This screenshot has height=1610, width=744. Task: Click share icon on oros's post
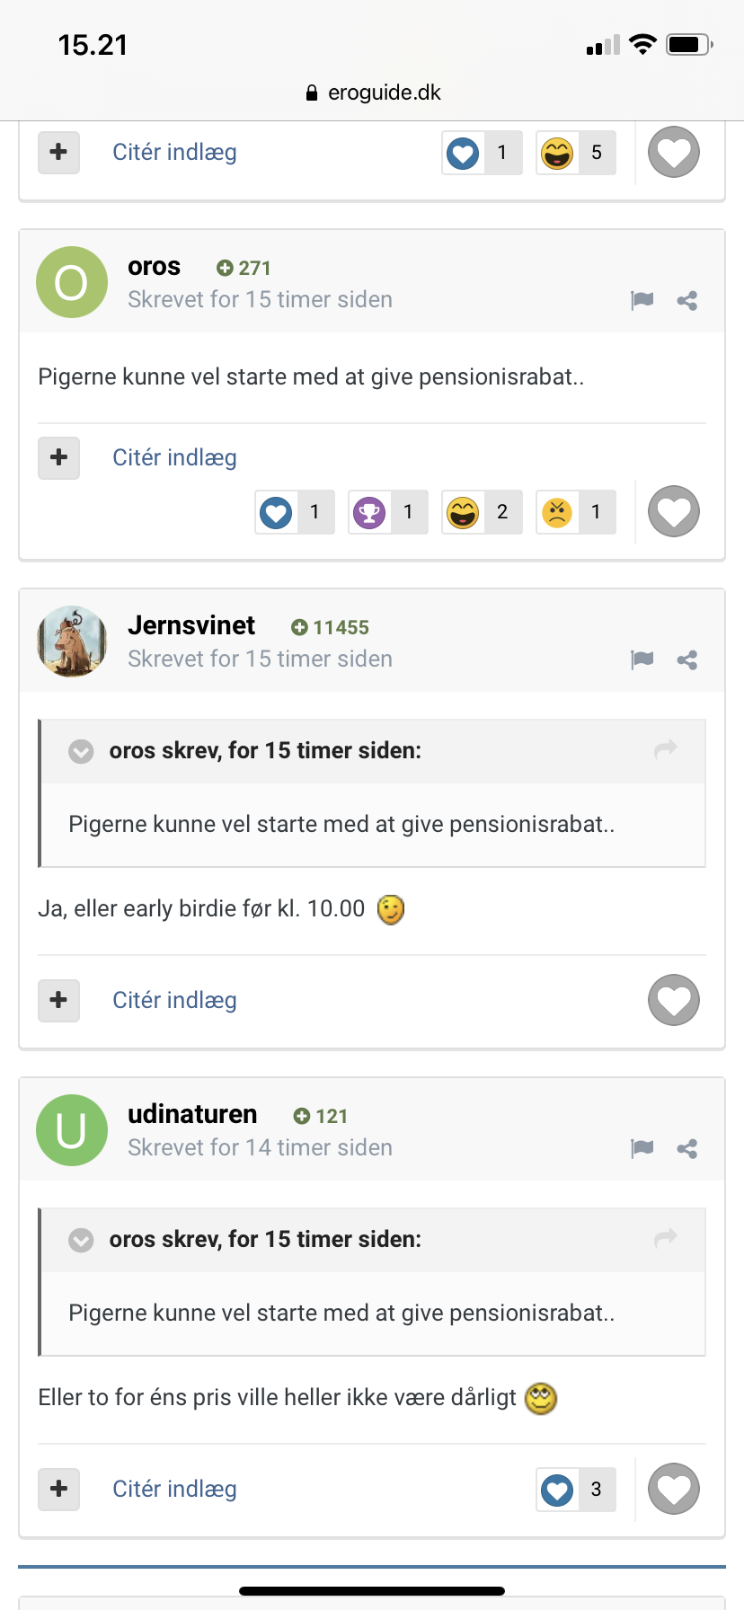click(x=687, y=301)
